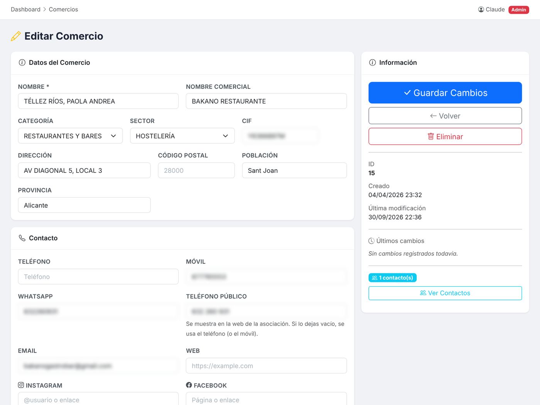Edit the Población field
540x405 pixels.
click(294, 170)
